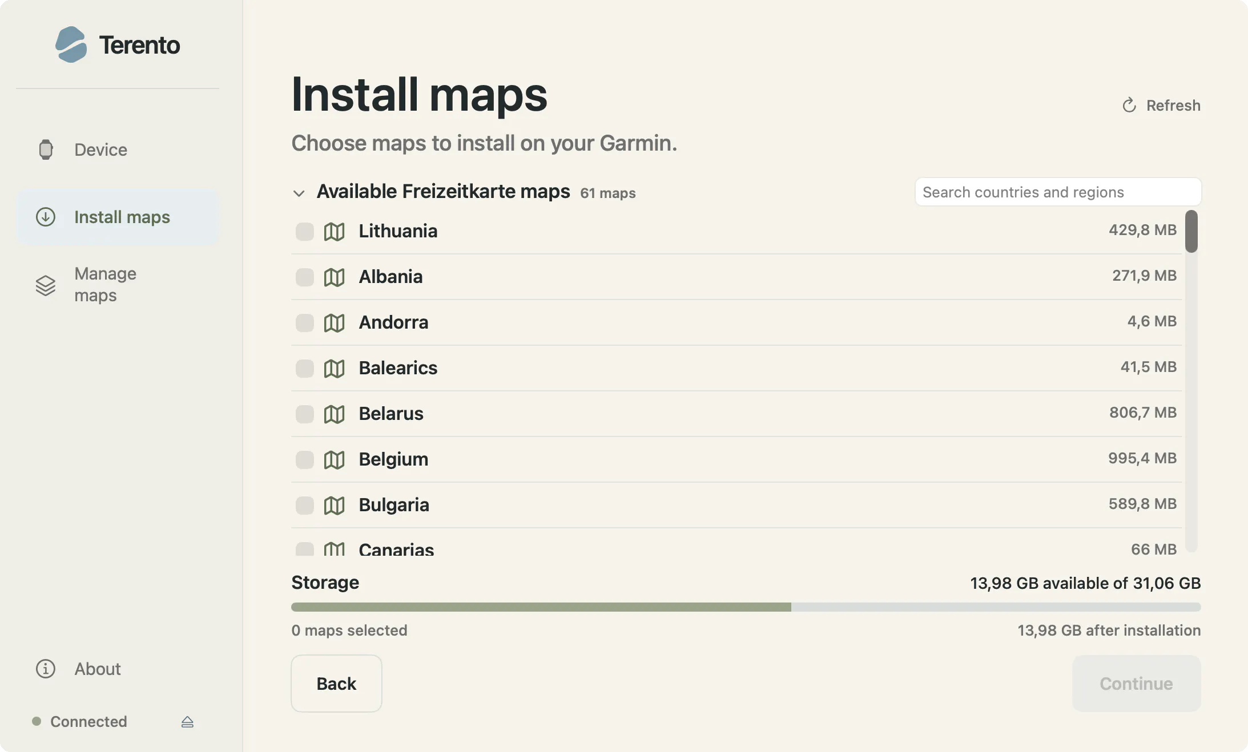The width and height of the screenshot is (1248, 752).
Task: Click the 4,6 MB size value
Action: point(1152,321)
